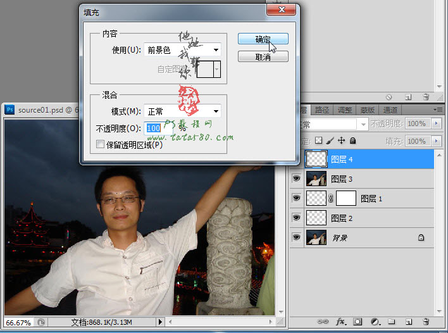Switch to the 通道 tab
The height and width of the screenshot is (333, 448).
[390, 110]
